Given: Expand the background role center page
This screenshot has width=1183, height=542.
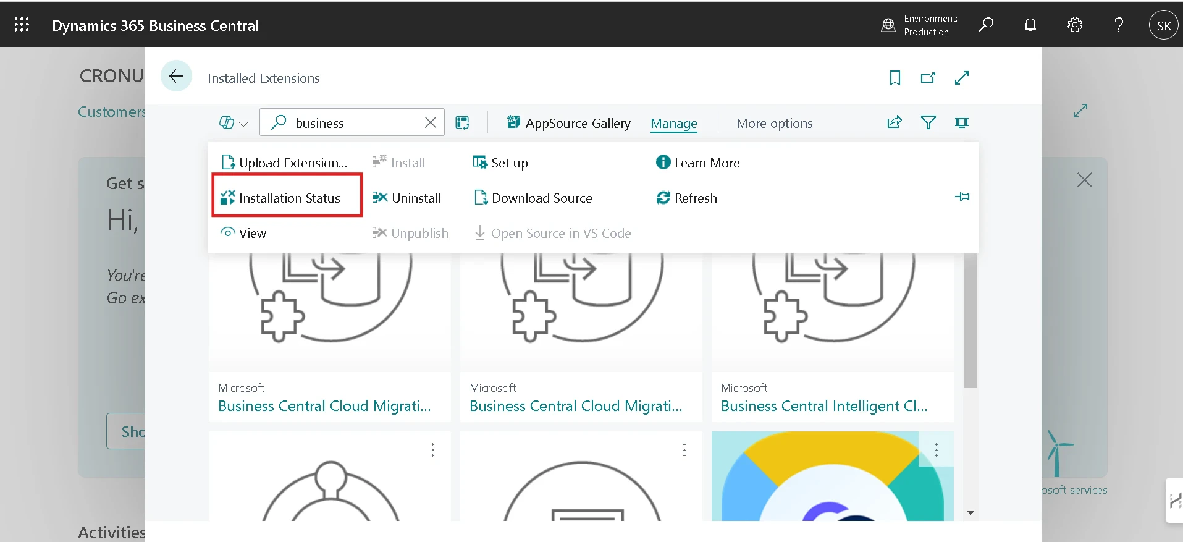Looking at the screenshot, I should pos(1080,111).
